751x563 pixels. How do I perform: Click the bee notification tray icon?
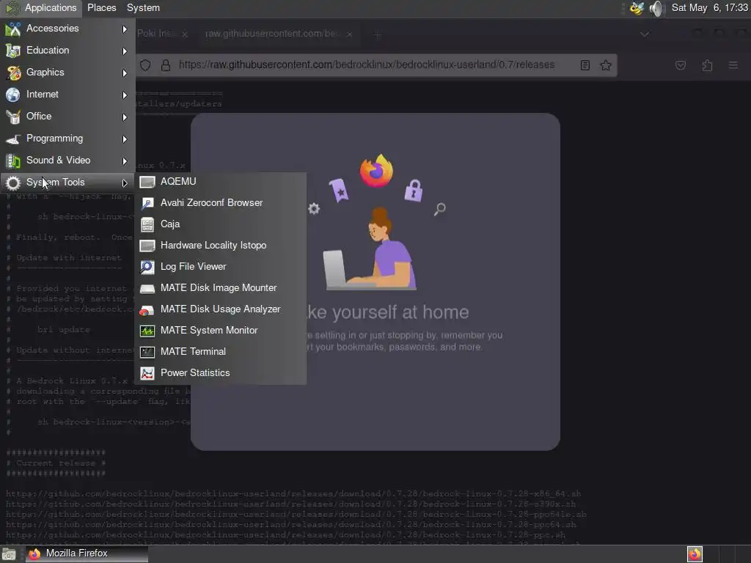click(x=637, y=8)
